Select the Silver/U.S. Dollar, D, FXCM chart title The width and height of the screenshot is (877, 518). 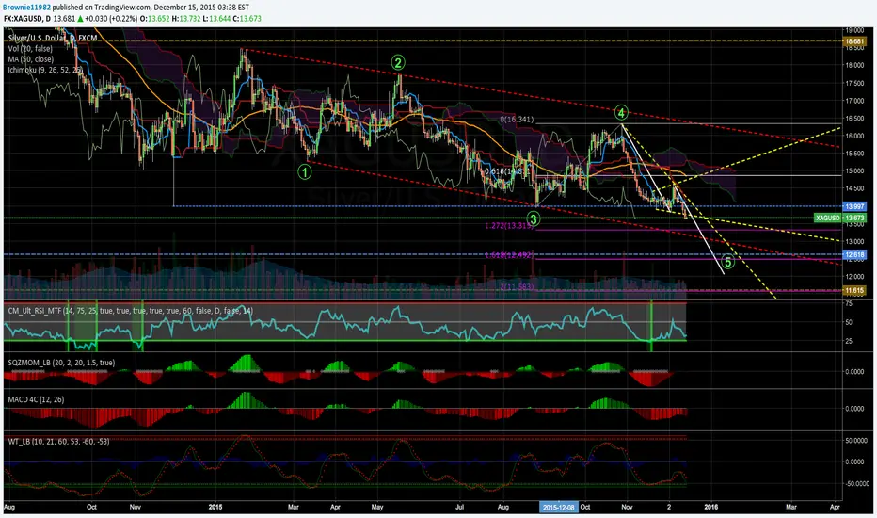53,38
